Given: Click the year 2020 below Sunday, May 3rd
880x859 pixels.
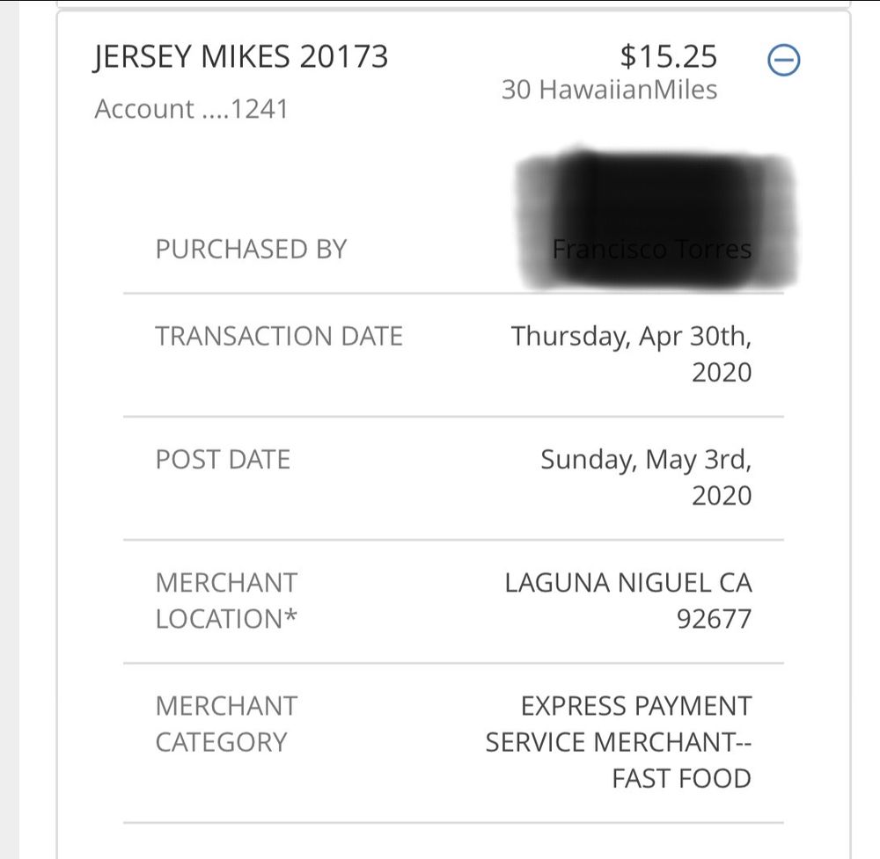Looking at the screenshot, I should [722, 495].
